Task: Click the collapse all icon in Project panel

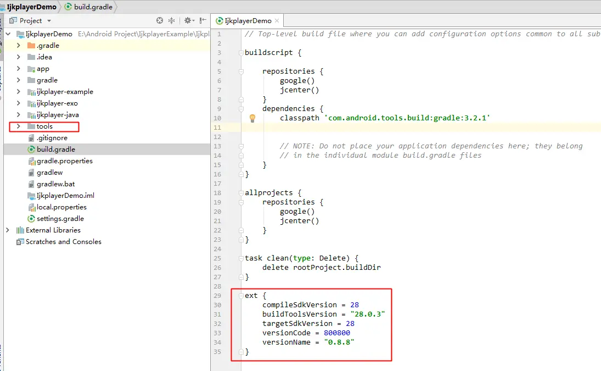Action: pos(171,20)
